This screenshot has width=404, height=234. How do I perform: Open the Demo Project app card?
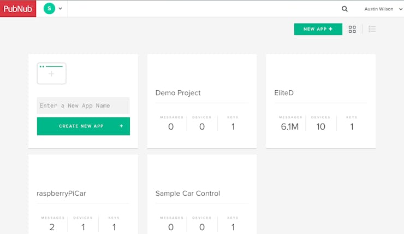pos(202,101)
